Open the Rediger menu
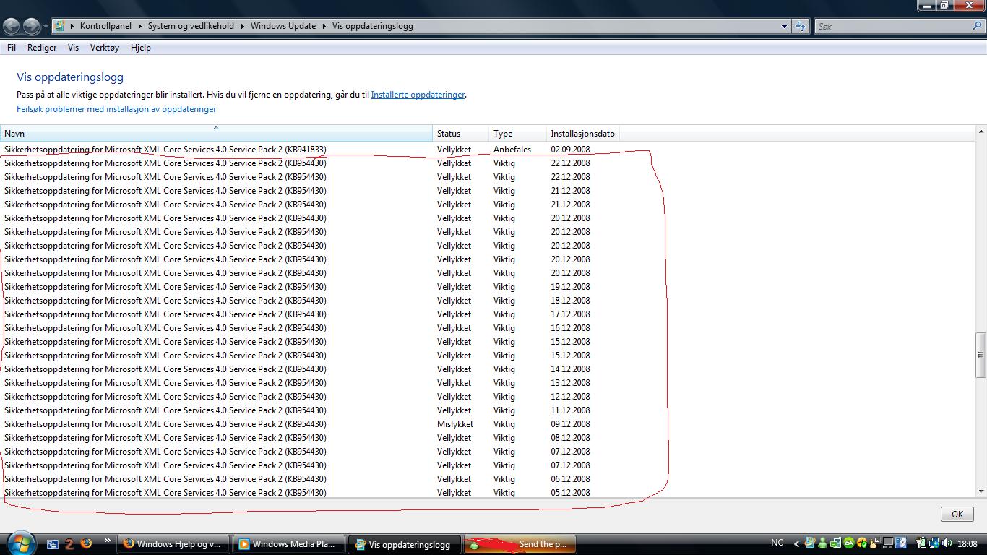This screenshot has height=555, width=987. point(42,48)
